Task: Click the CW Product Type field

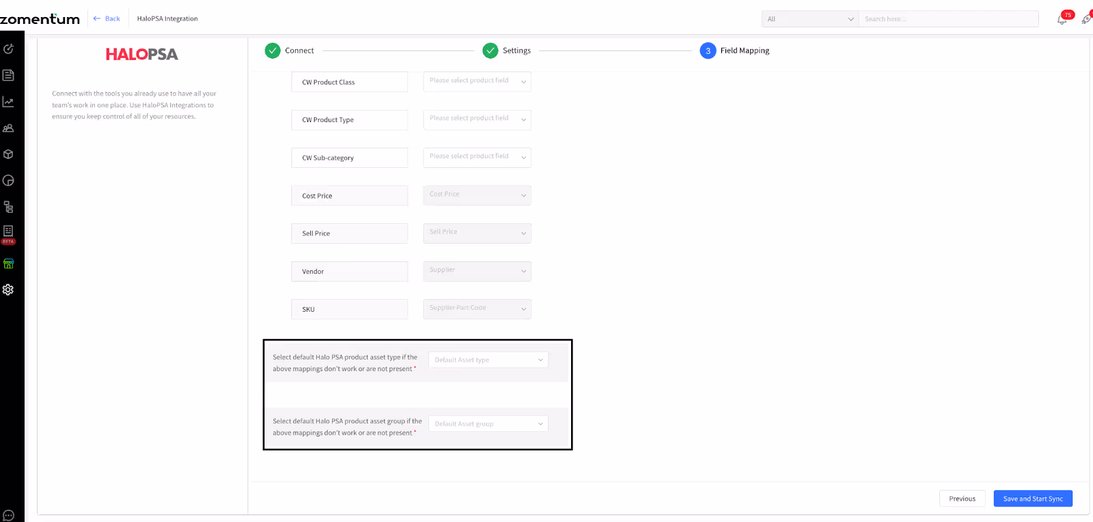Action: point(350,120)
